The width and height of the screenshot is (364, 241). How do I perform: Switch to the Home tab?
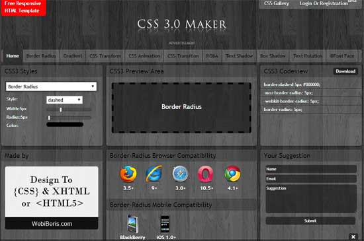tap(13, 56)
